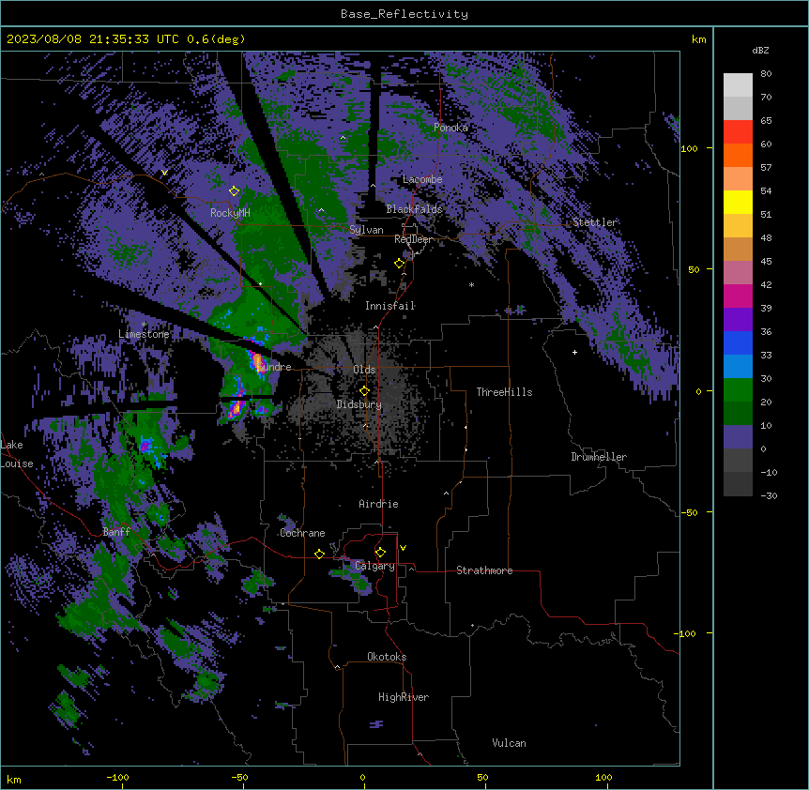Pick the red swatch between 65 and 60 dBZ
The image size is (809, 790).
(738, 132)
